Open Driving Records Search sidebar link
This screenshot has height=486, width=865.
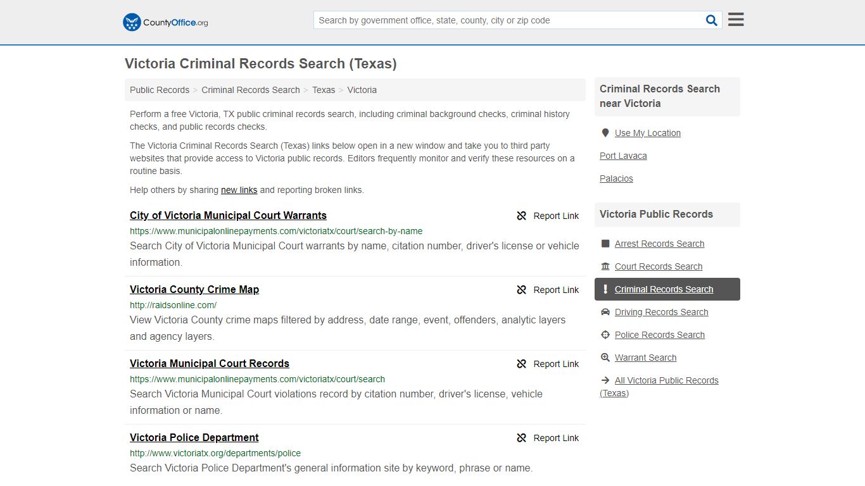(662, 312)
